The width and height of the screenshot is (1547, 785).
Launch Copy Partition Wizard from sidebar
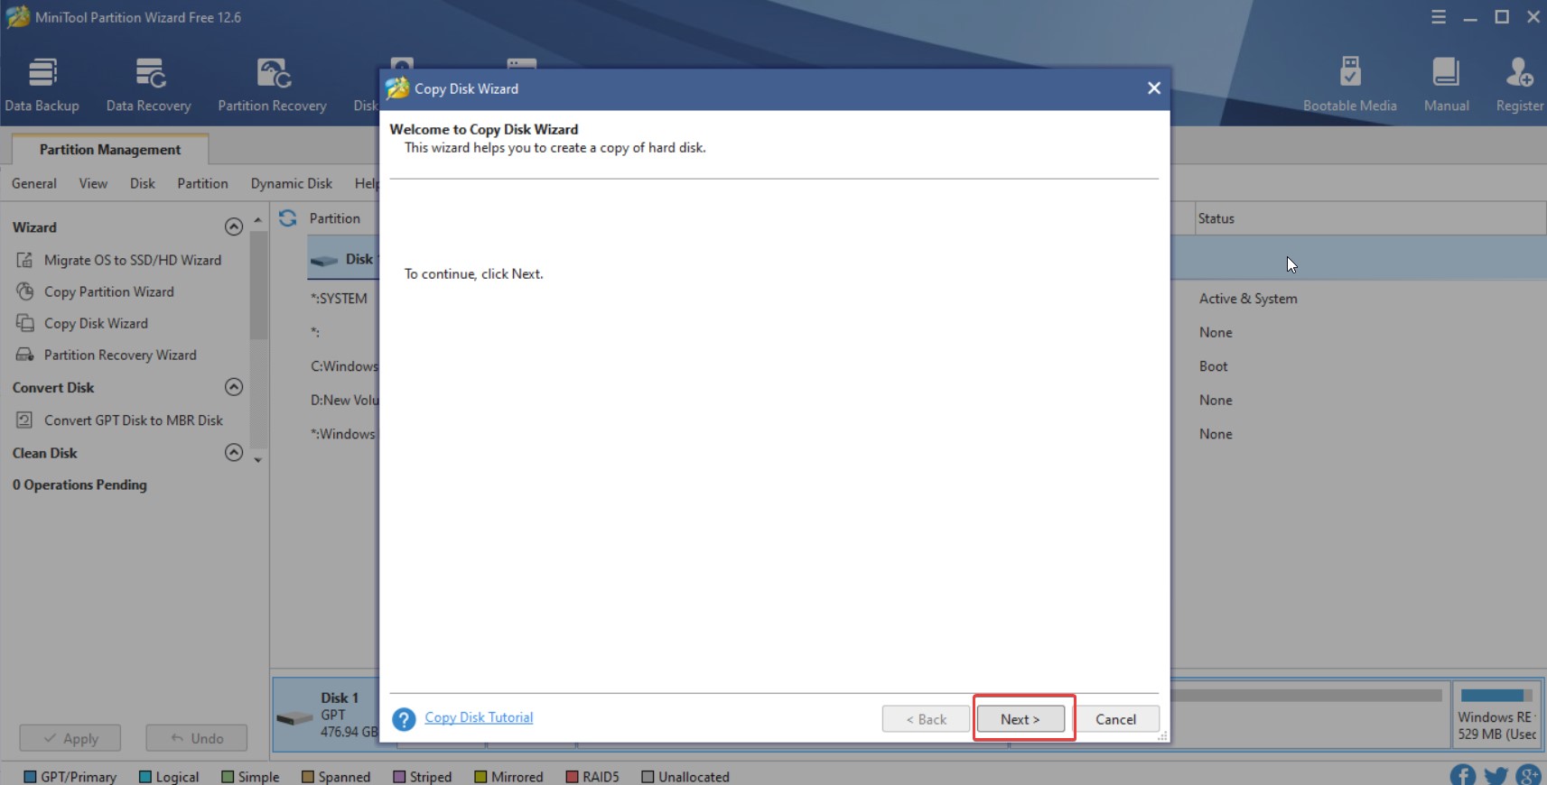[x=96, y=291]
